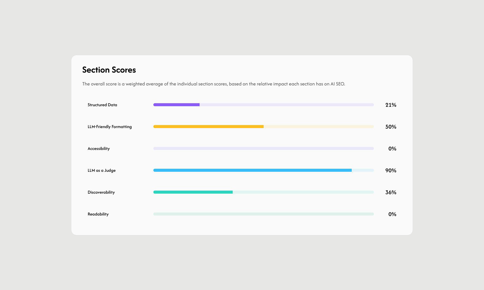Screen dimensions: 484x290
Task: Select the Accessibility label
Action: pos(99,149)
